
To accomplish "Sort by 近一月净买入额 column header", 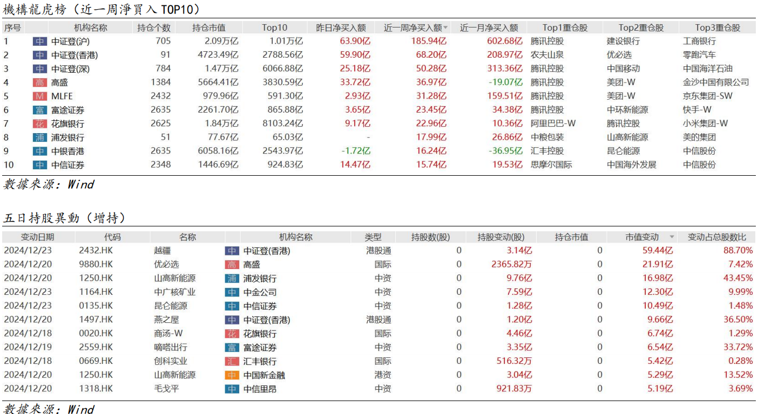I will pos(489,27).
